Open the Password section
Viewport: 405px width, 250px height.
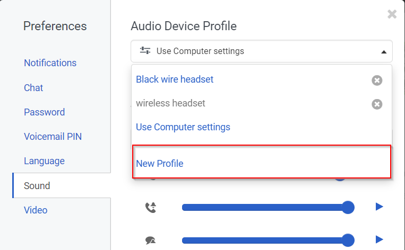(44, 112)
